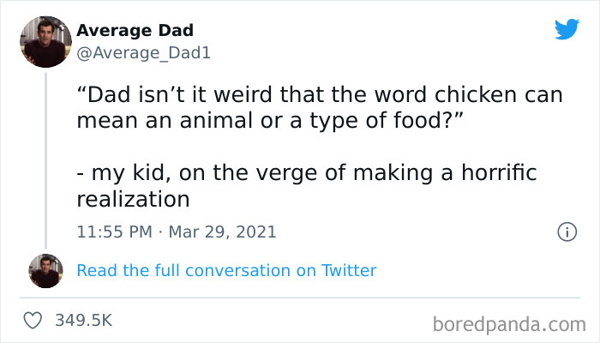Read the full conversation on Twitter
Screen dimensions: 600x343
click(226, 270)
